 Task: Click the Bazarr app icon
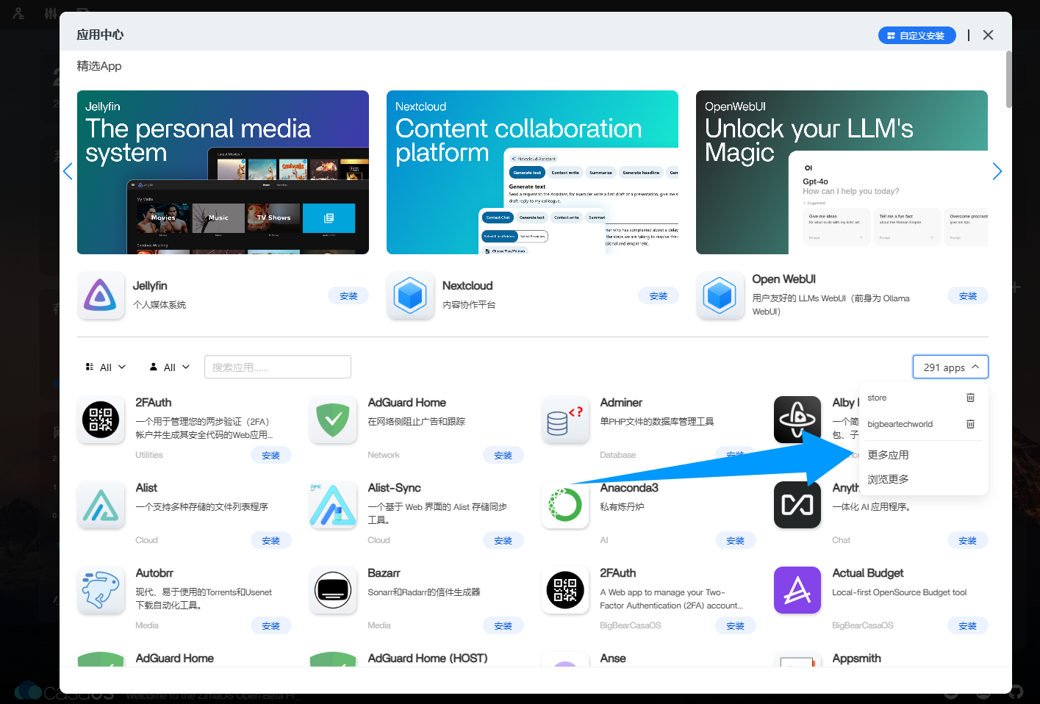coord(333,590)
